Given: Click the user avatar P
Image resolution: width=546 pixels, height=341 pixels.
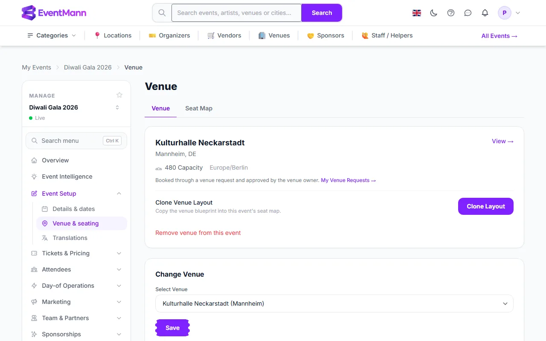Looking at the screenshot, I should (505, 13).
